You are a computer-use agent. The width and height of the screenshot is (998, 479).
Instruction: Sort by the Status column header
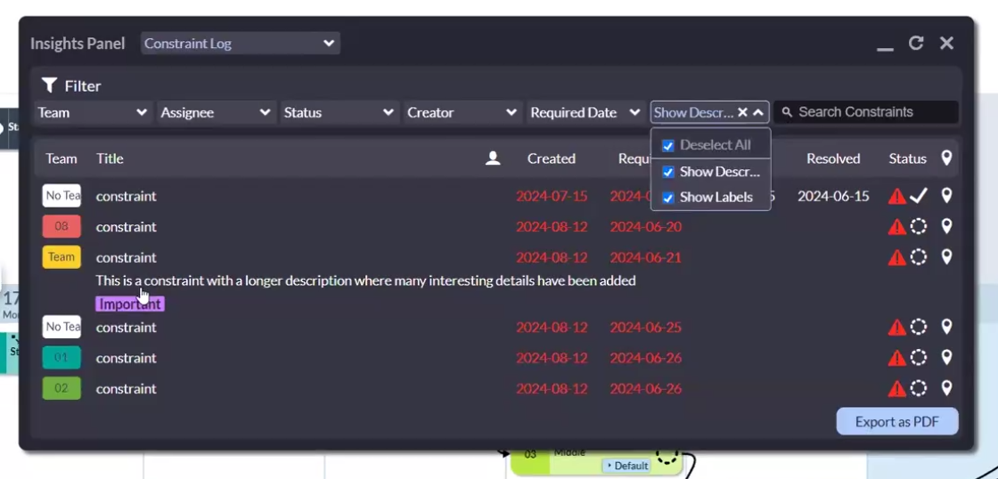908,158
